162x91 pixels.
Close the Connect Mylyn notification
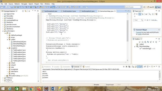click(159, 30)
